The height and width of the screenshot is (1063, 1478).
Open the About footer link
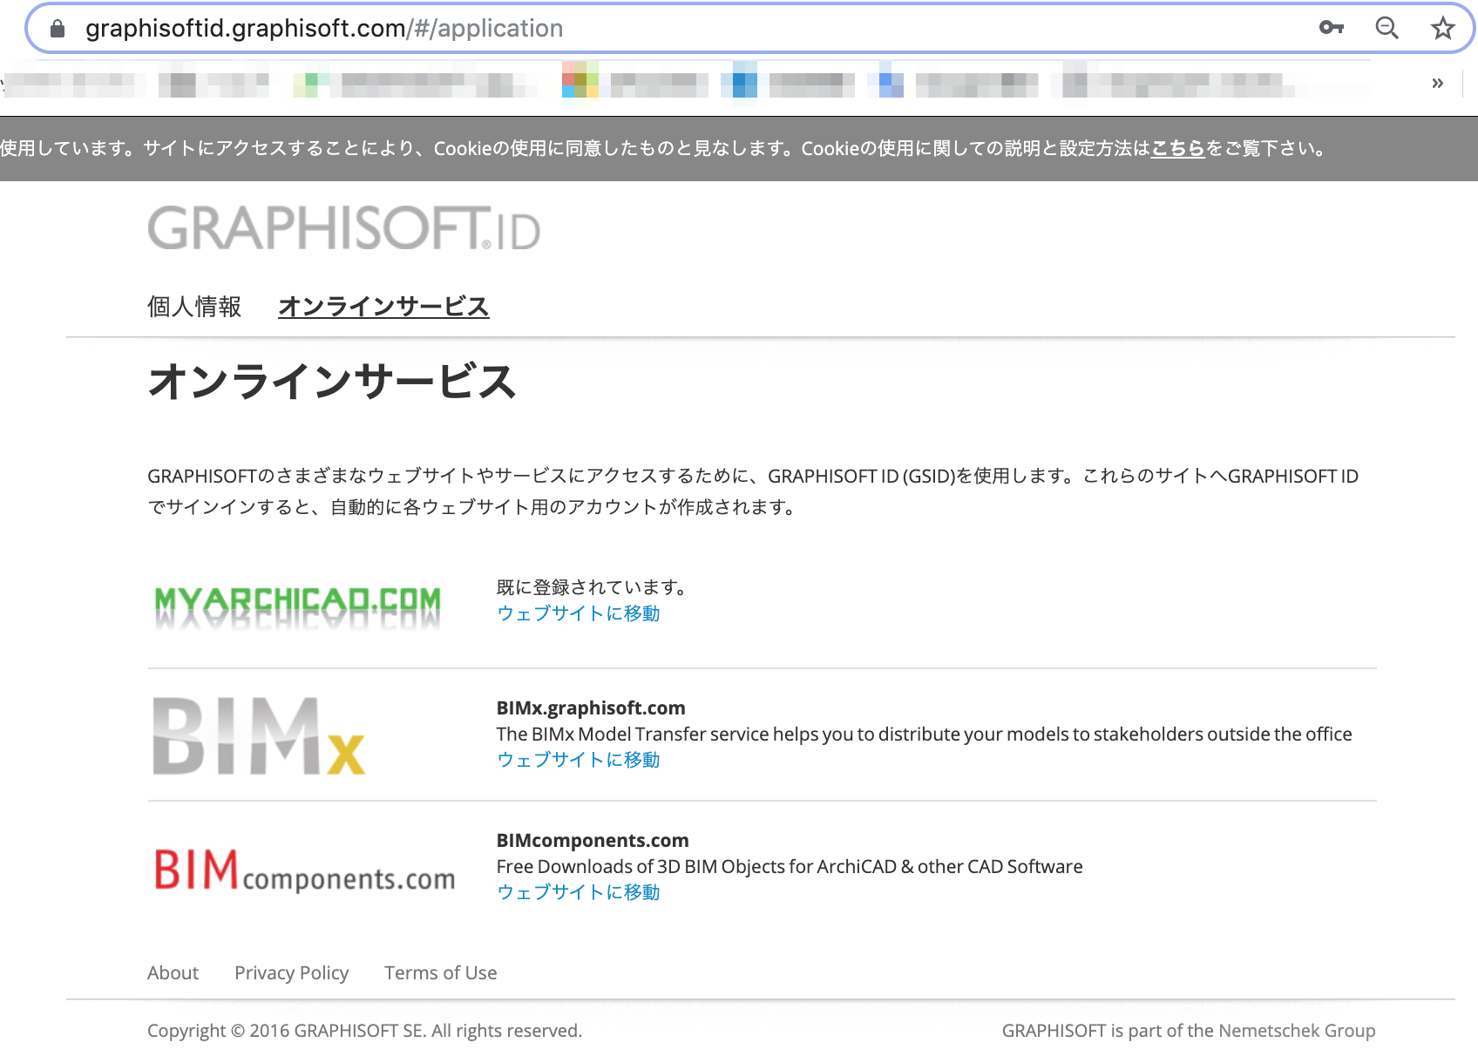click(x=173, y=972)
